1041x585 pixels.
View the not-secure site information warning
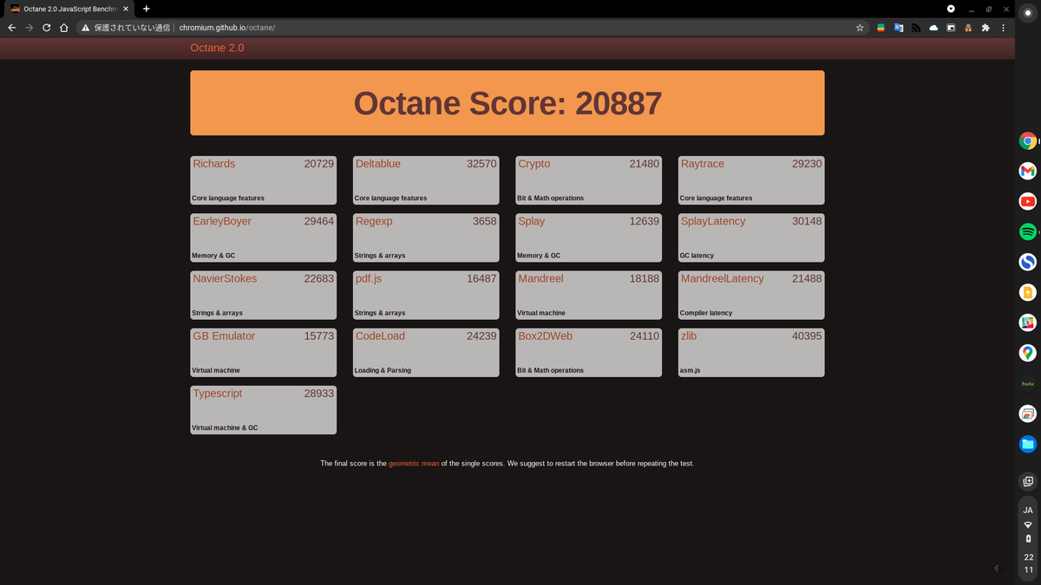coord(126,28)
